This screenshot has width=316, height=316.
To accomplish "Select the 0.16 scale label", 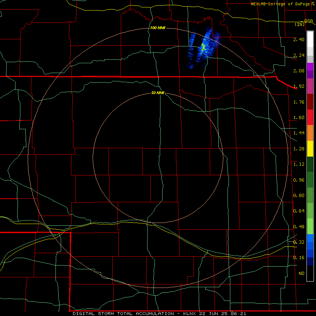I will 299,258.
